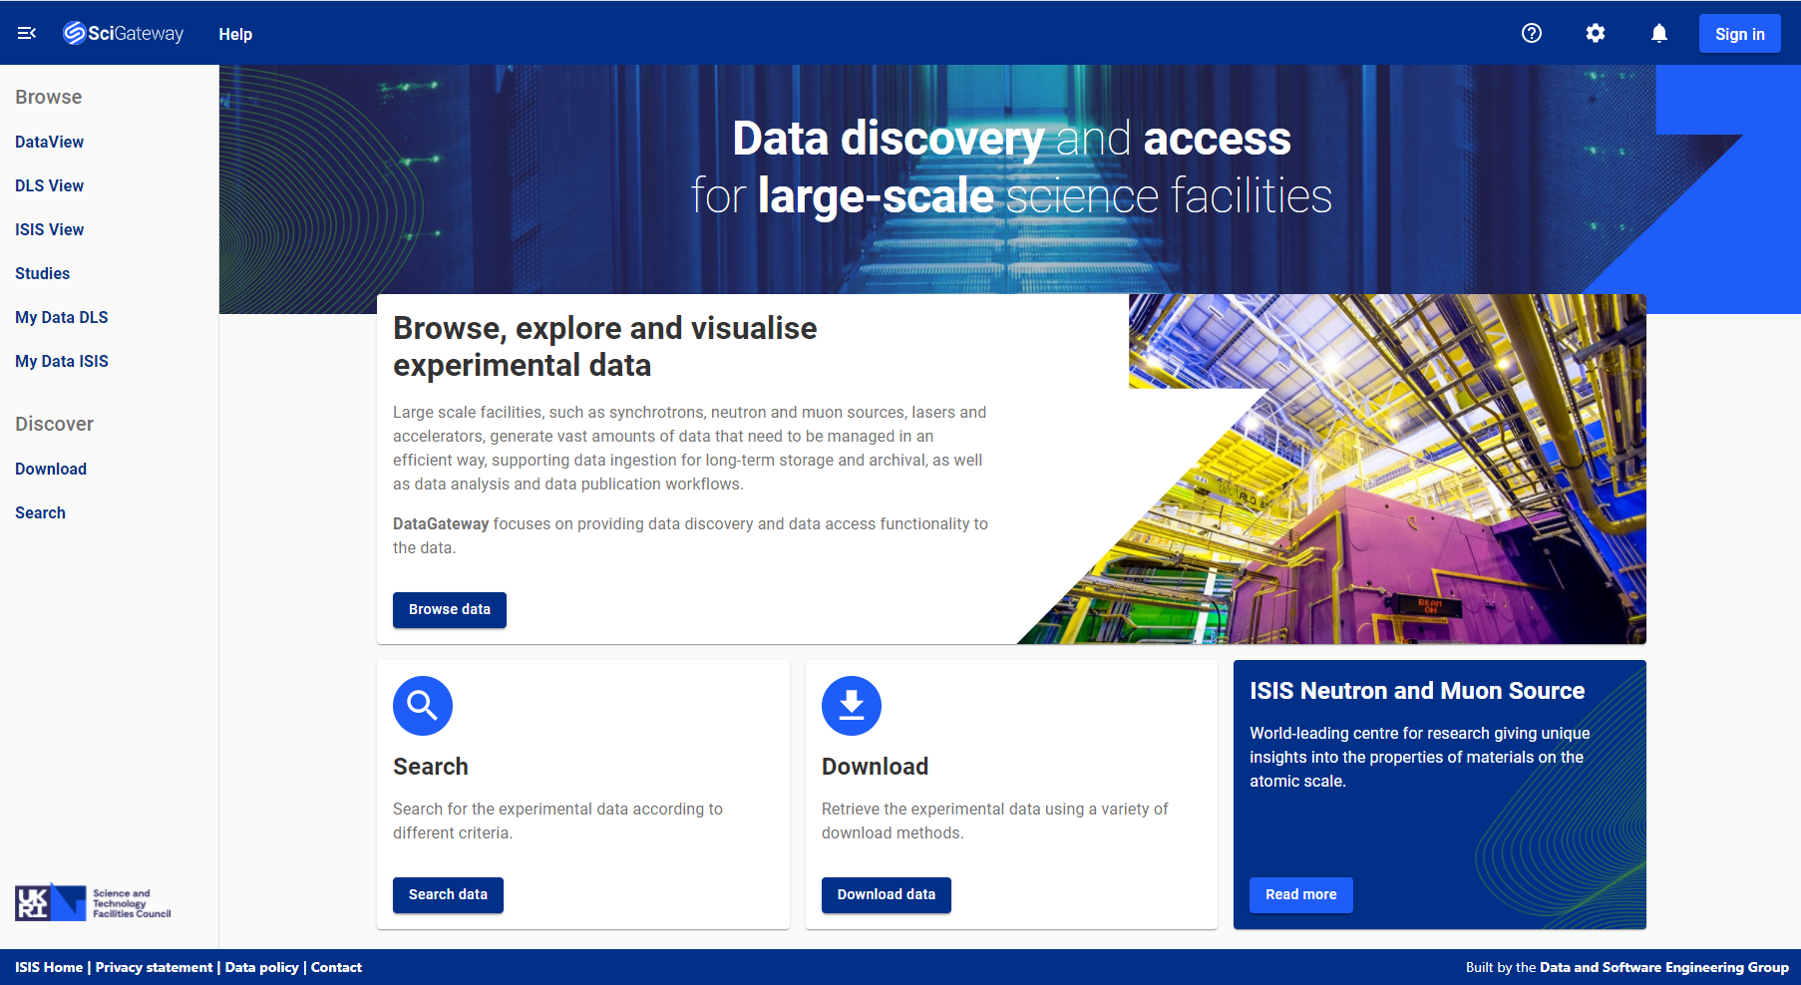Click the UKRI Science and Technology Facilities Council logo

[93, 900]
